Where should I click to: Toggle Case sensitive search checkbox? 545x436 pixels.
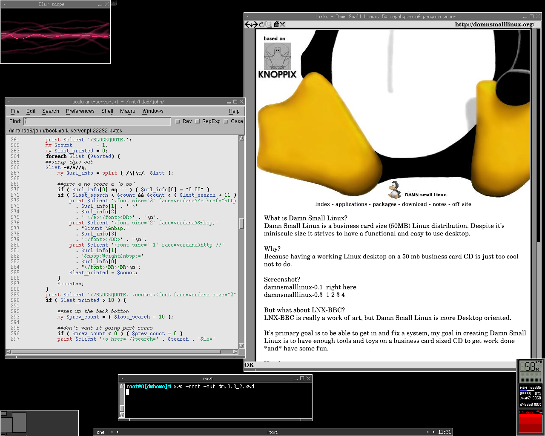[x=226, y=121]
